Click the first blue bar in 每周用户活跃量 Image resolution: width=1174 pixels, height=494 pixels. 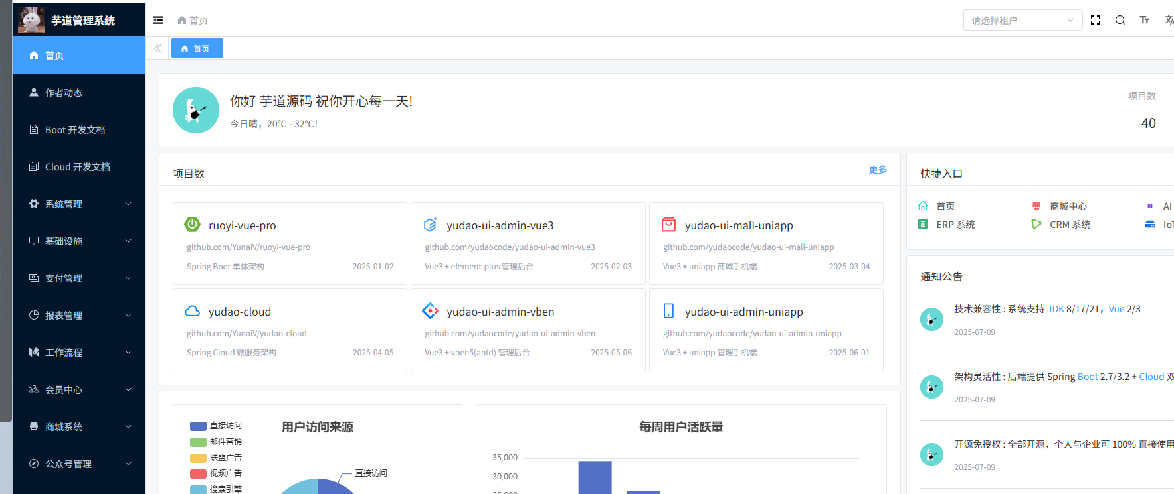[595, 477]
